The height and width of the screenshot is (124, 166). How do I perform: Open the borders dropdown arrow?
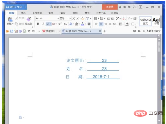coord(136,24)
